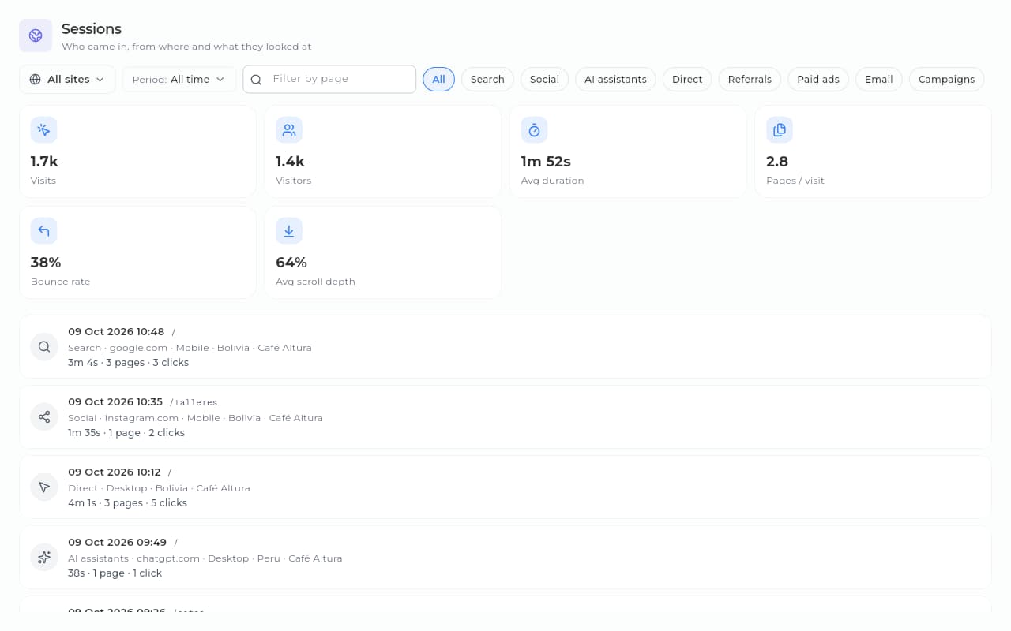Click the 38% bounce rate value
This screenshot has height=631, width=1011.
click(x=46, y=263)
